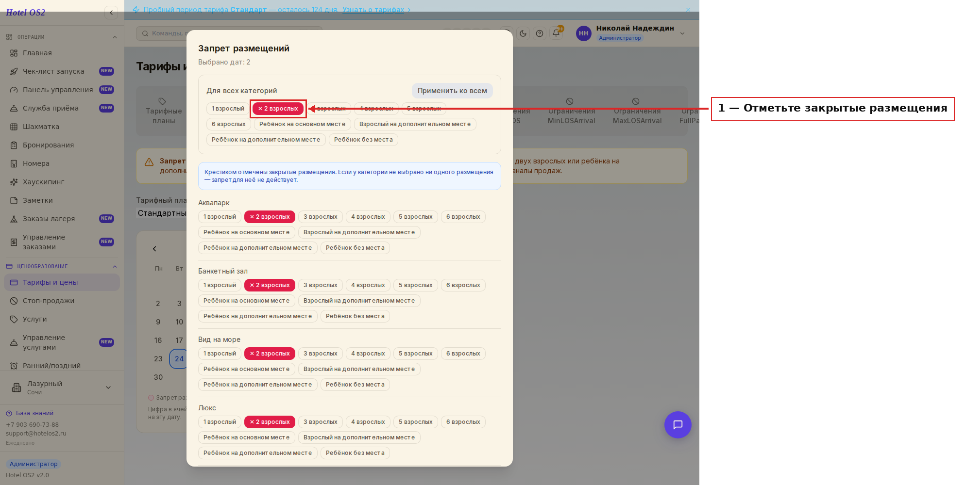Expand the Лазурный Сочи hotel selector
Image resolution: width=966 pixels, height=485 pixels.
(x=62, y=388)
